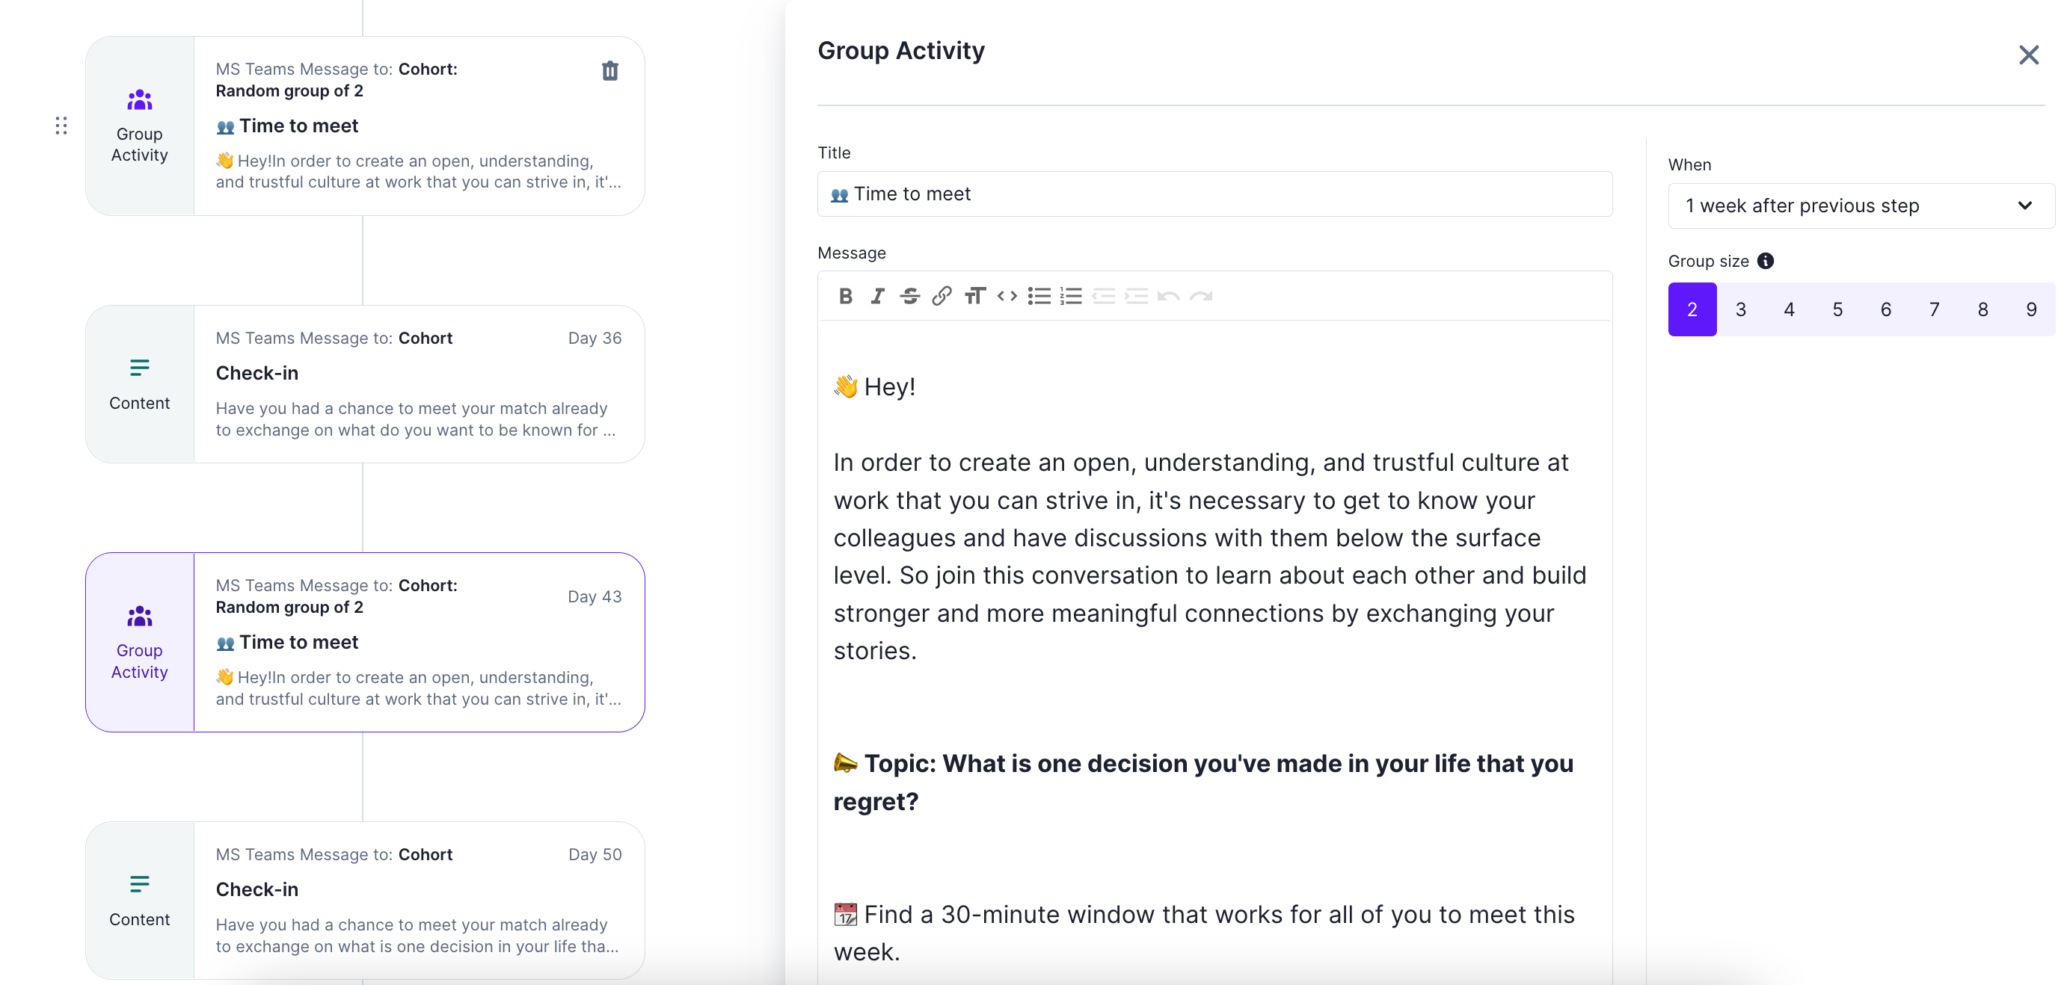Set group size to 9
The height and width of the screenshot is (985, 2064).
[2031, 309]
